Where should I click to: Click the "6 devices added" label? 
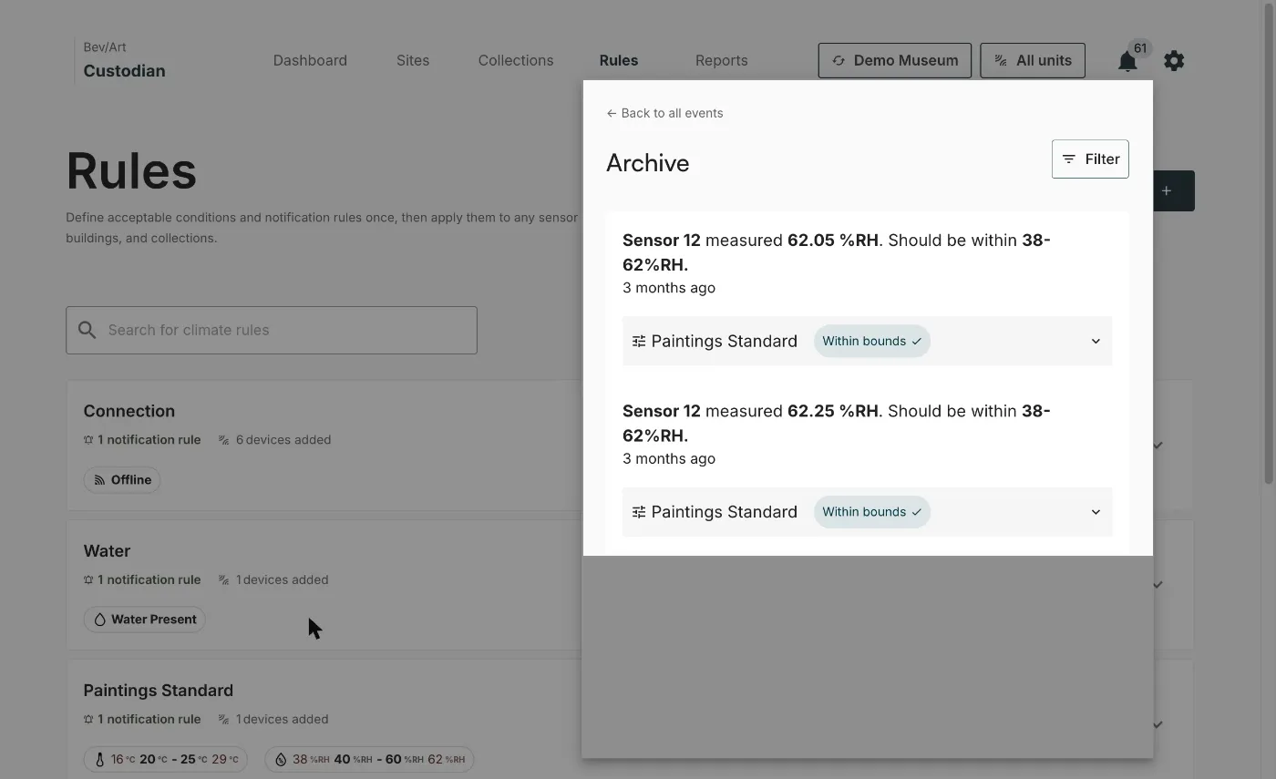[275, 439]
